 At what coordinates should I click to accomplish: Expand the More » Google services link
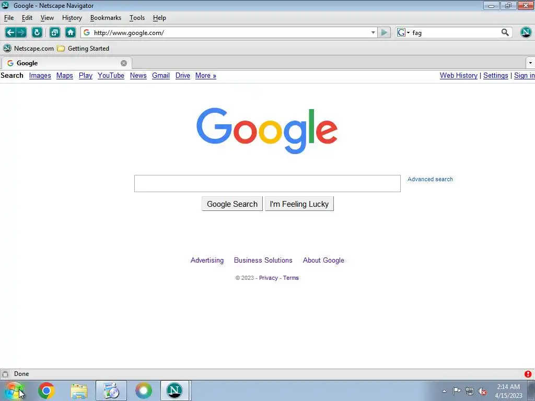pos(206,76)
